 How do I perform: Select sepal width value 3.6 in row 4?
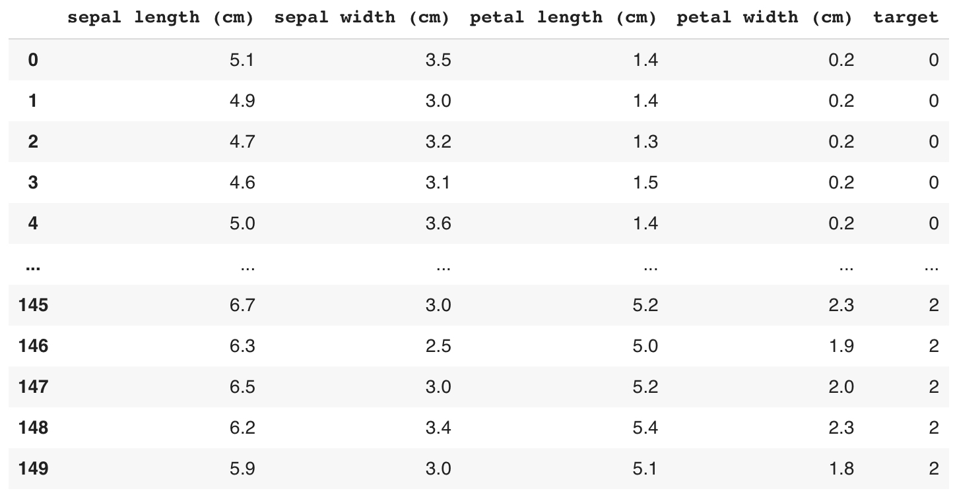pyautogui.click(x=438, y=223)
